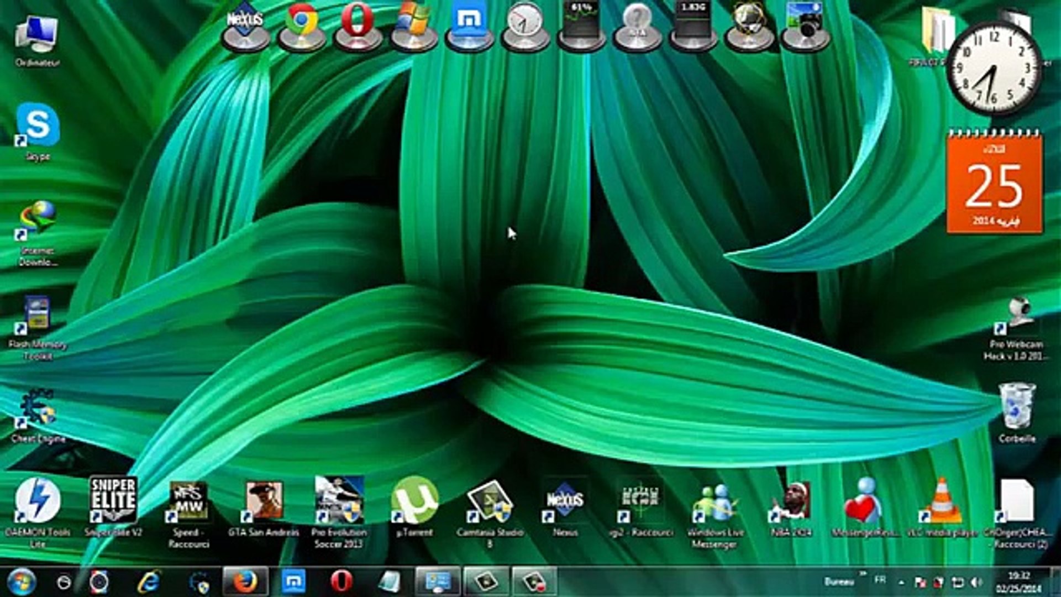Show hidden system tray icons arrow
Image resolution: width=1061 pixels, height=597 pixels.
(902, 582)
